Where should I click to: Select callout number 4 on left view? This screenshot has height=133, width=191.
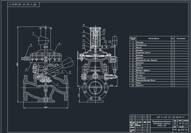click(x=59, y=43)
